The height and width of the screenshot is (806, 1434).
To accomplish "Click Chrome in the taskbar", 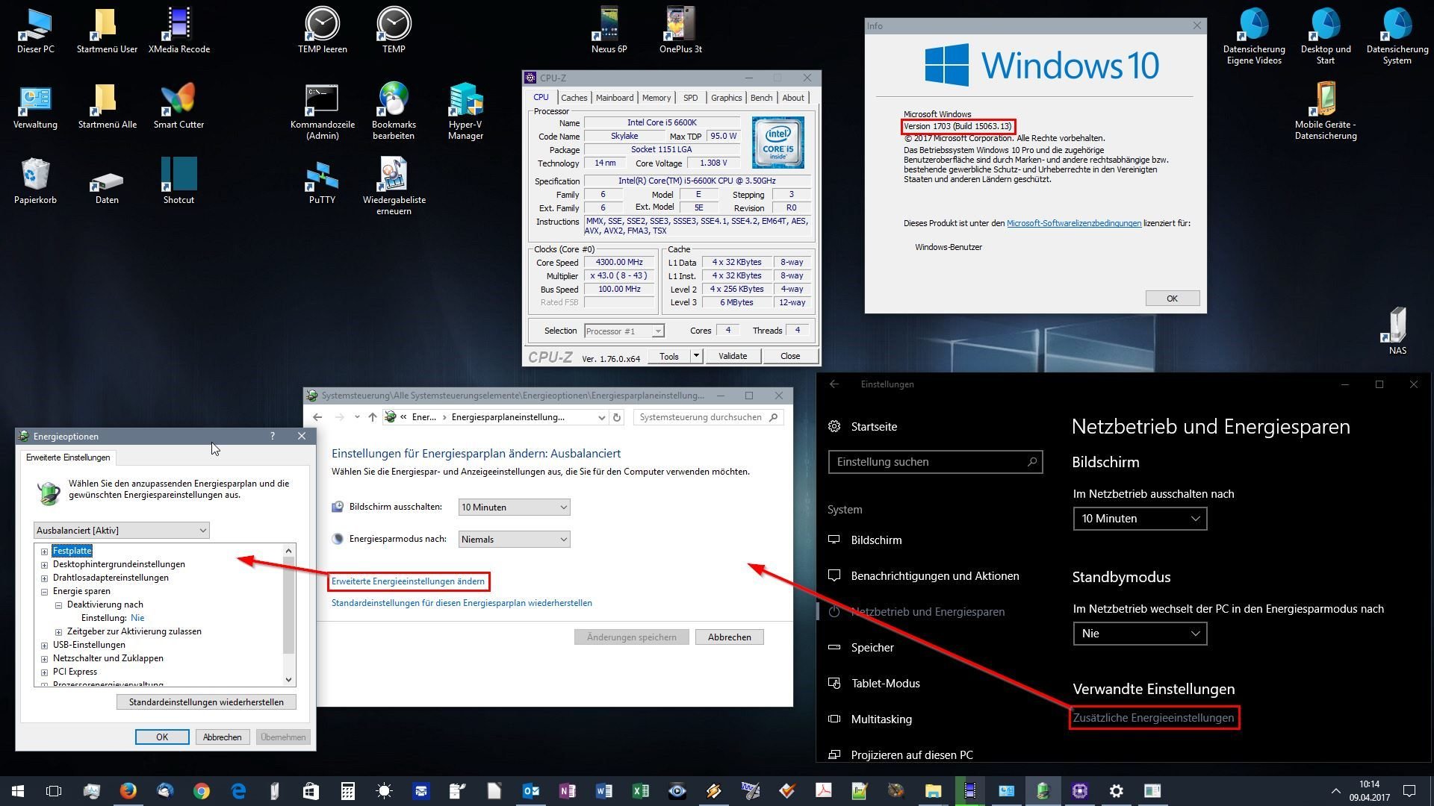I will 202,791.
